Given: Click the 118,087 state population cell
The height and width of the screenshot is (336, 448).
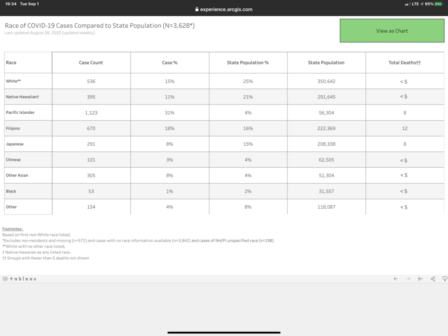Looking at the screenshot, I should point(326,207).
